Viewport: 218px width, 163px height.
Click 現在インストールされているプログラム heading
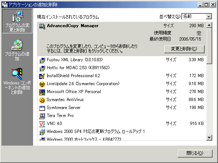pyautogui.click(x=68, y=17)
